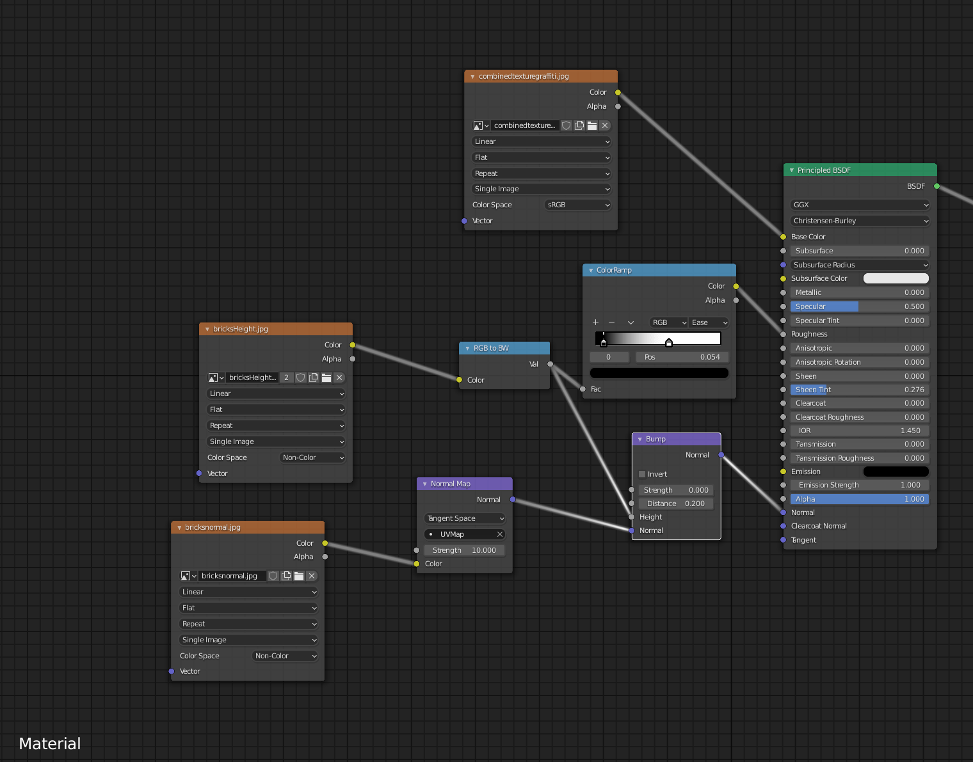This screenshot has height=762, width=973.
Task: Click the Subsurface Color swatch
Action: pyautogui.click(x=896, y=278)
